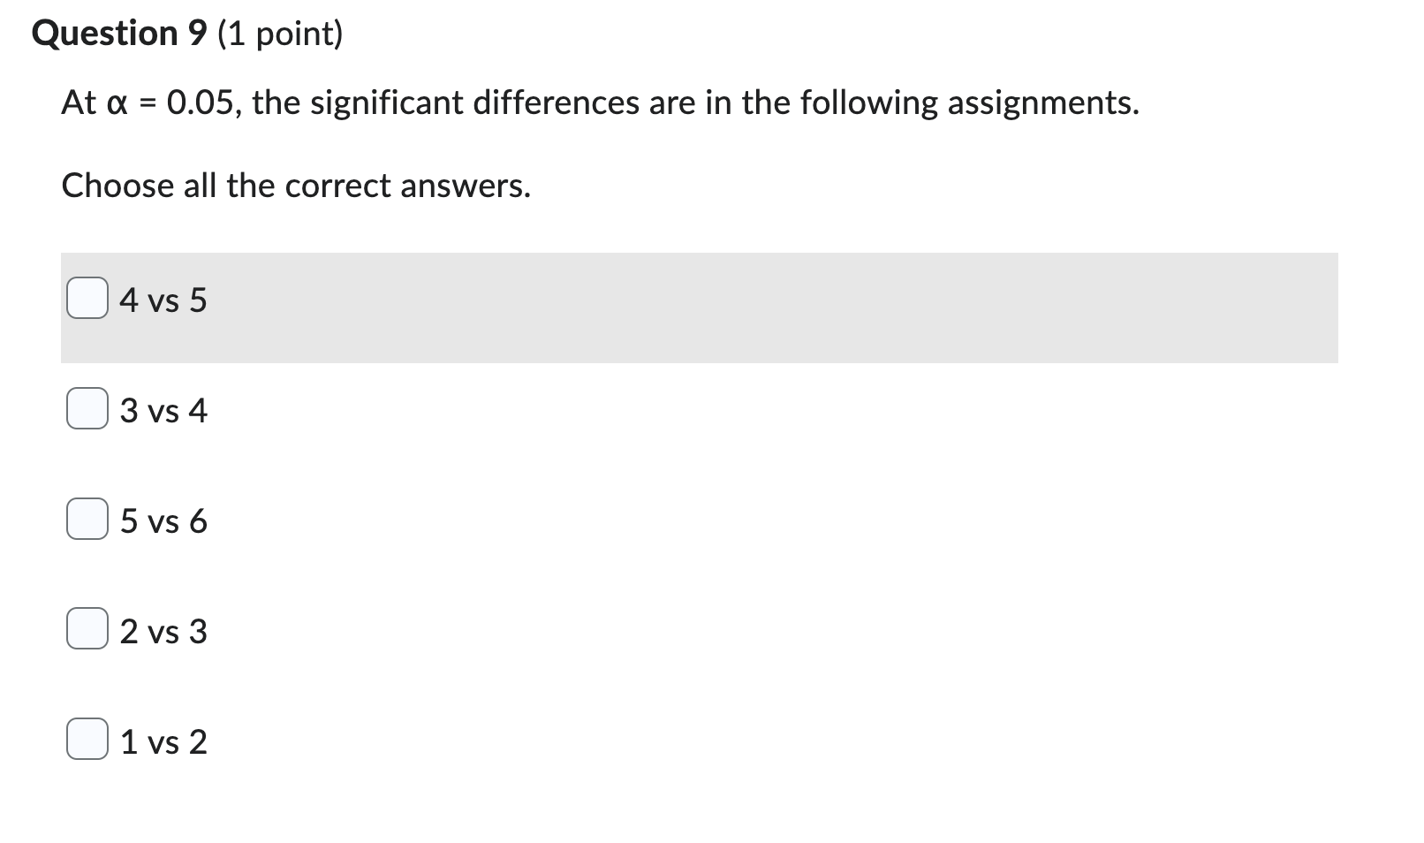1424x843 pixels.
Task: Click the checkbox beside "2 vs 3"
Action: click(87, 631)
